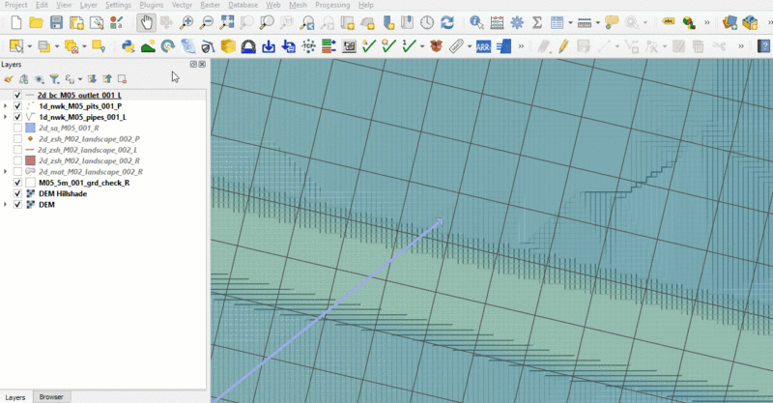Click Filter Legend icon in Layers panel
The image size is (773, 403).
pos(55,79)
